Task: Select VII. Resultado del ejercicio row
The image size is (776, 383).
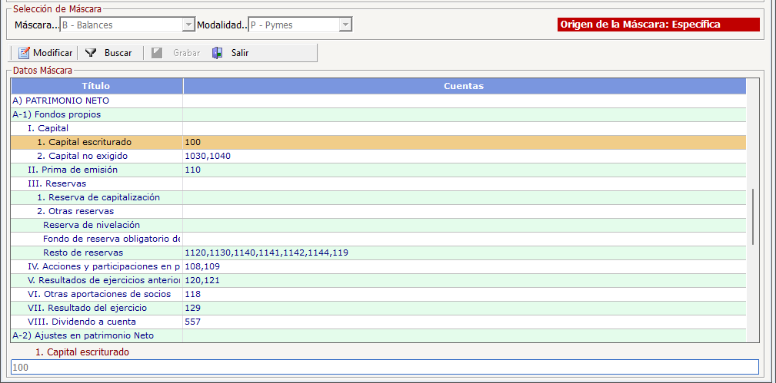Action: pos(378,309)
